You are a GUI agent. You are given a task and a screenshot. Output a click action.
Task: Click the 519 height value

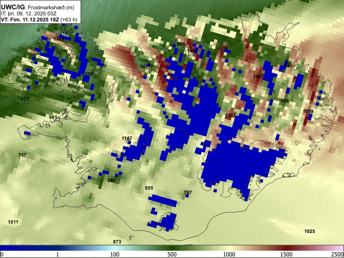[285, 101]
